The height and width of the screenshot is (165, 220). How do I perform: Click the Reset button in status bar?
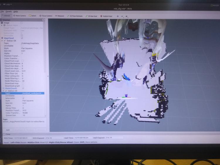pos(4,142)
